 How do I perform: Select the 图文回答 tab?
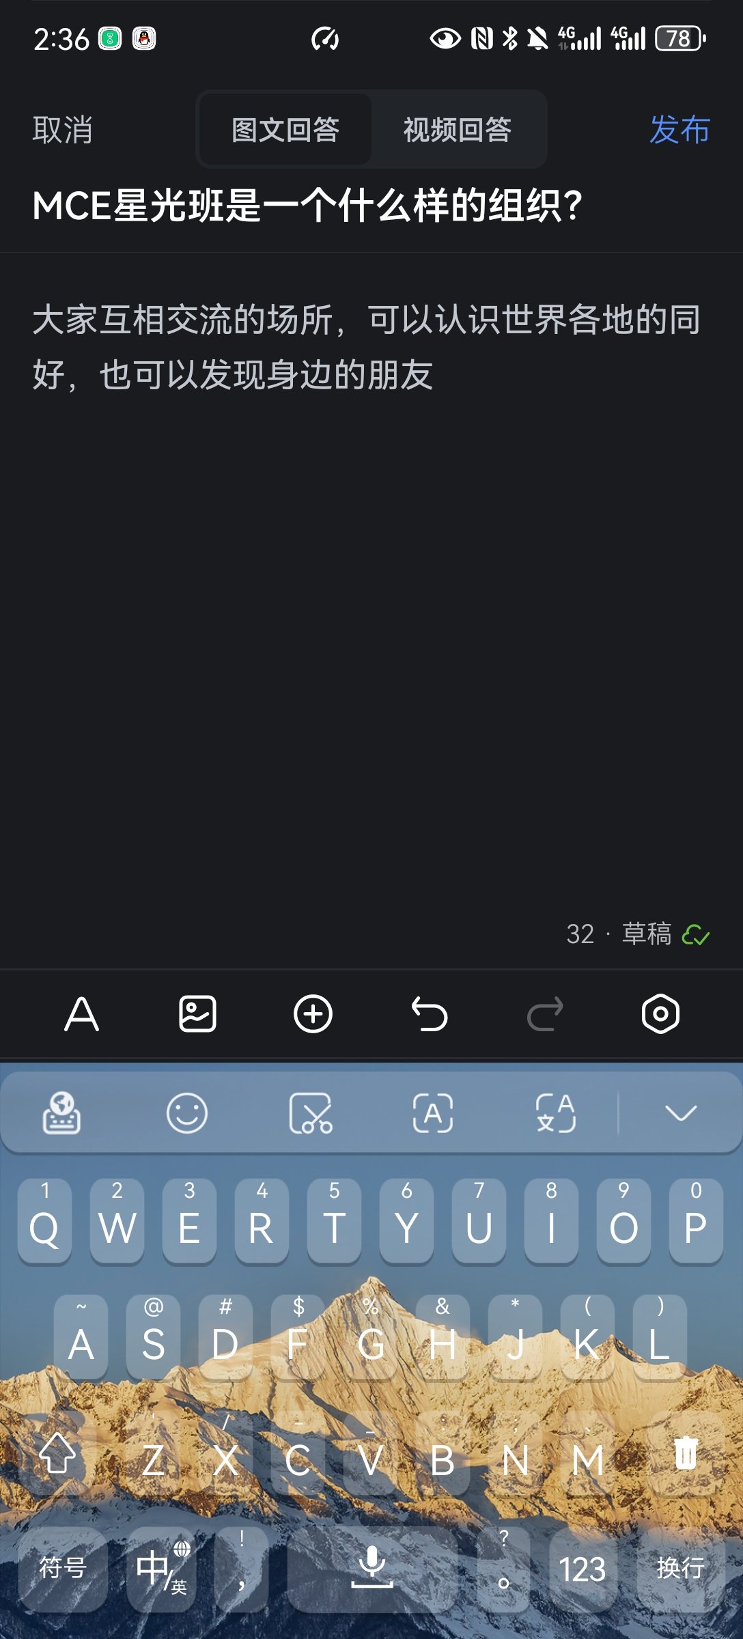pyautogui.click(x=285, y=130)
